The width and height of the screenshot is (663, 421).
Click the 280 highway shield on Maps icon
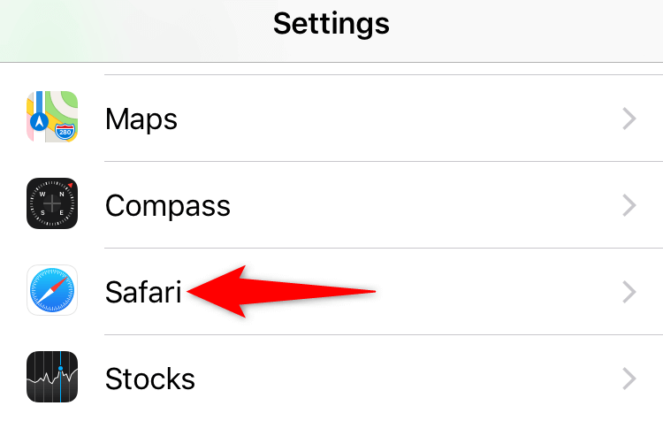pyautogui.click(x=65, y=131)
